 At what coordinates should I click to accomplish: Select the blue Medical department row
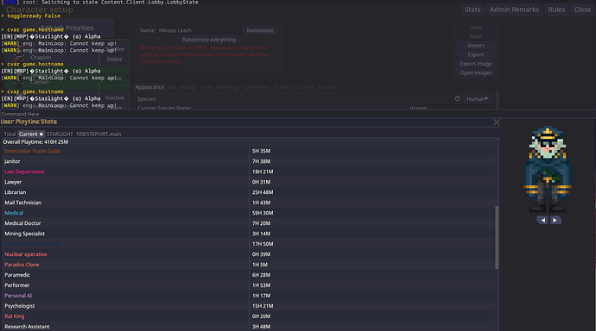click(x=249, y=213)
